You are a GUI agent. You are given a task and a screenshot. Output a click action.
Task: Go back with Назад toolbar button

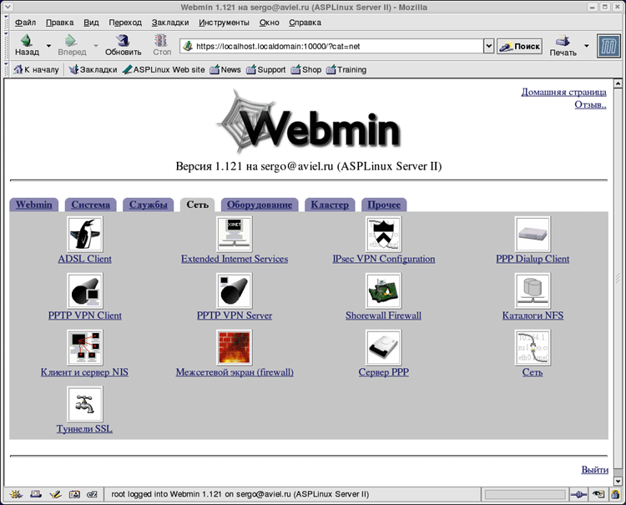click(x=27, y=46)
